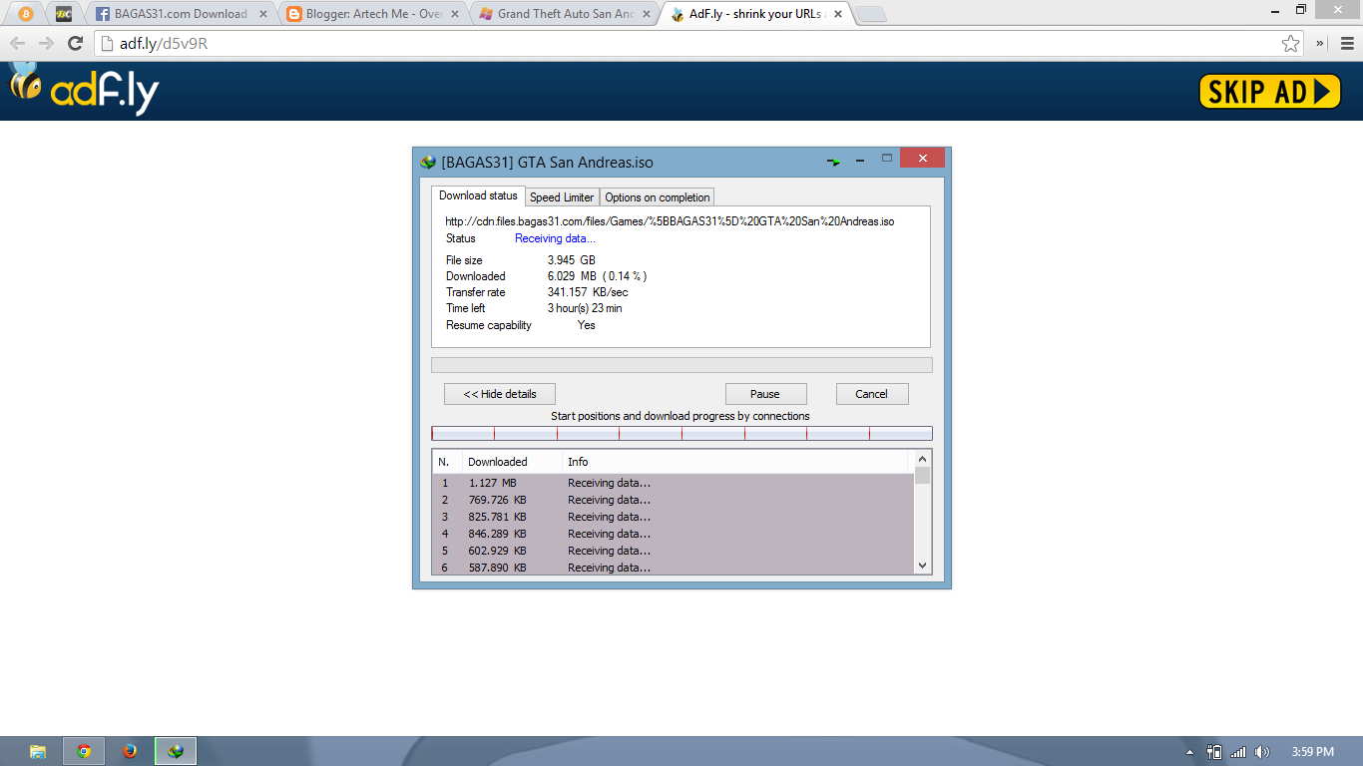The height and width of the screenshot is (766, 1363).
Task: Show hidden system tray icons
Action: 1189,752
